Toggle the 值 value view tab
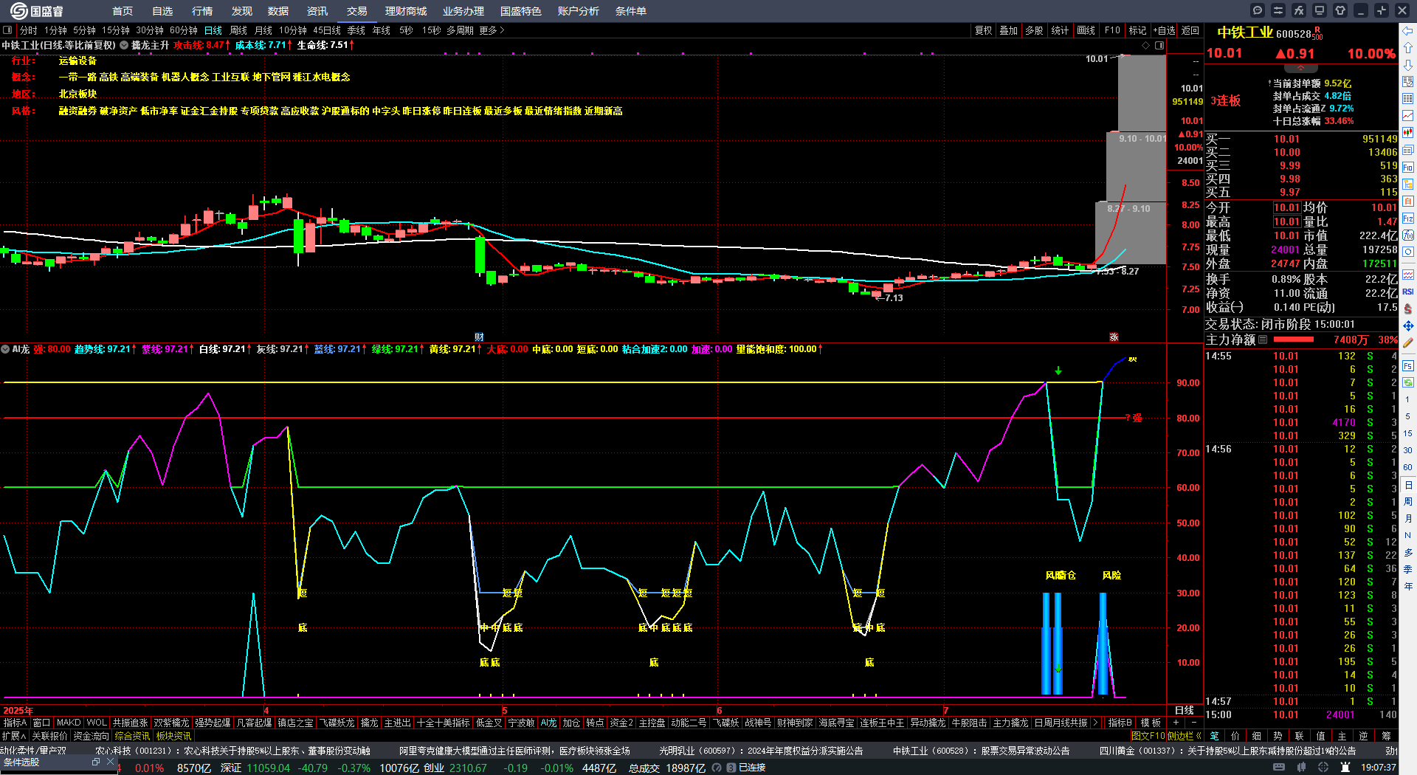 [x=1321, y=736]
